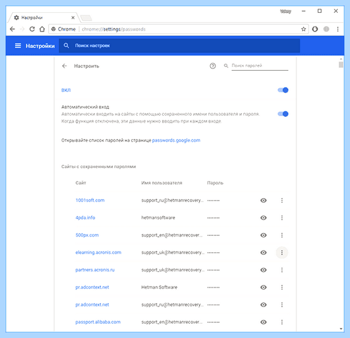Click the grey globe extension icon
This screenshot has width=350, height=338.
(x=326, y=29)
